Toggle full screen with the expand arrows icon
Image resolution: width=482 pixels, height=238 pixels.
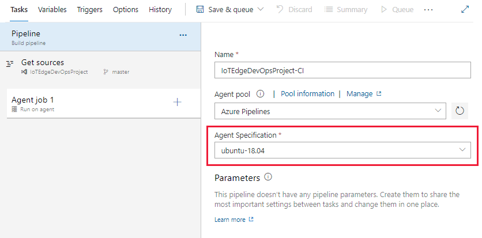465,10
